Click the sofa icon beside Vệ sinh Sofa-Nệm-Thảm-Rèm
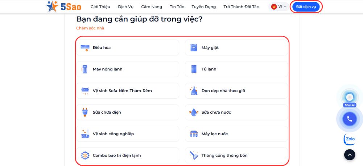This screenshot has height=166, width=363. point(85,90)
